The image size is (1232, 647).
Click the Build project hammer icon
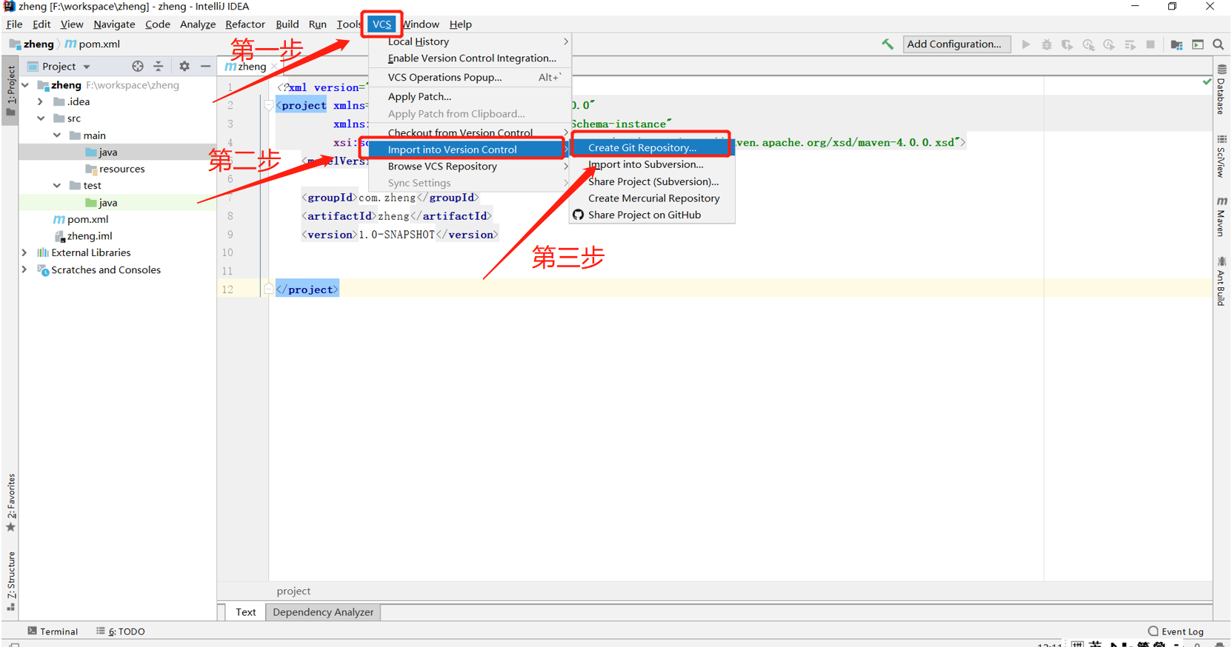coord(888,44)
